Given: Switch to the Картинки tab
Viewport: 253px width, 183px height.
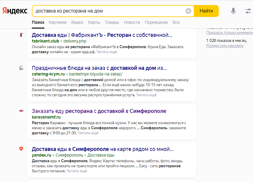Looking at the screenshot, I should tap(58, 22).
